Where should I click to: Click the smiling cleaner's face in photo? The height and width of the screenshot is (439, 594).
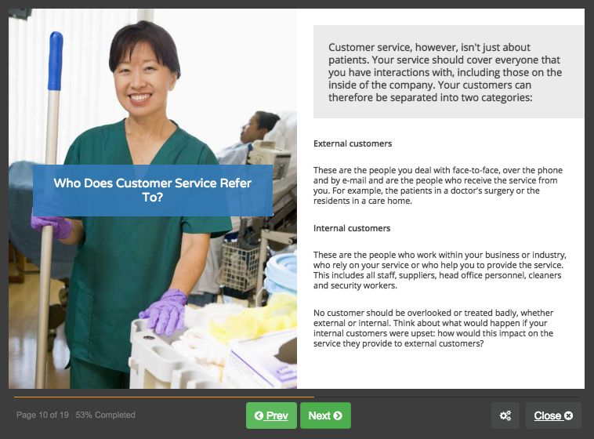[140, 82]
